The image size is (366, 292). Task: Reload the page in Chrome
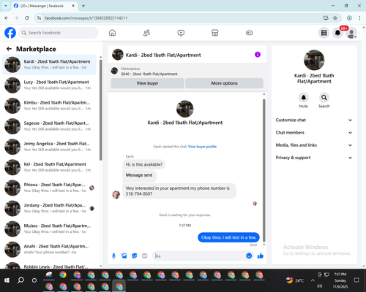click(x=27, y=18)
